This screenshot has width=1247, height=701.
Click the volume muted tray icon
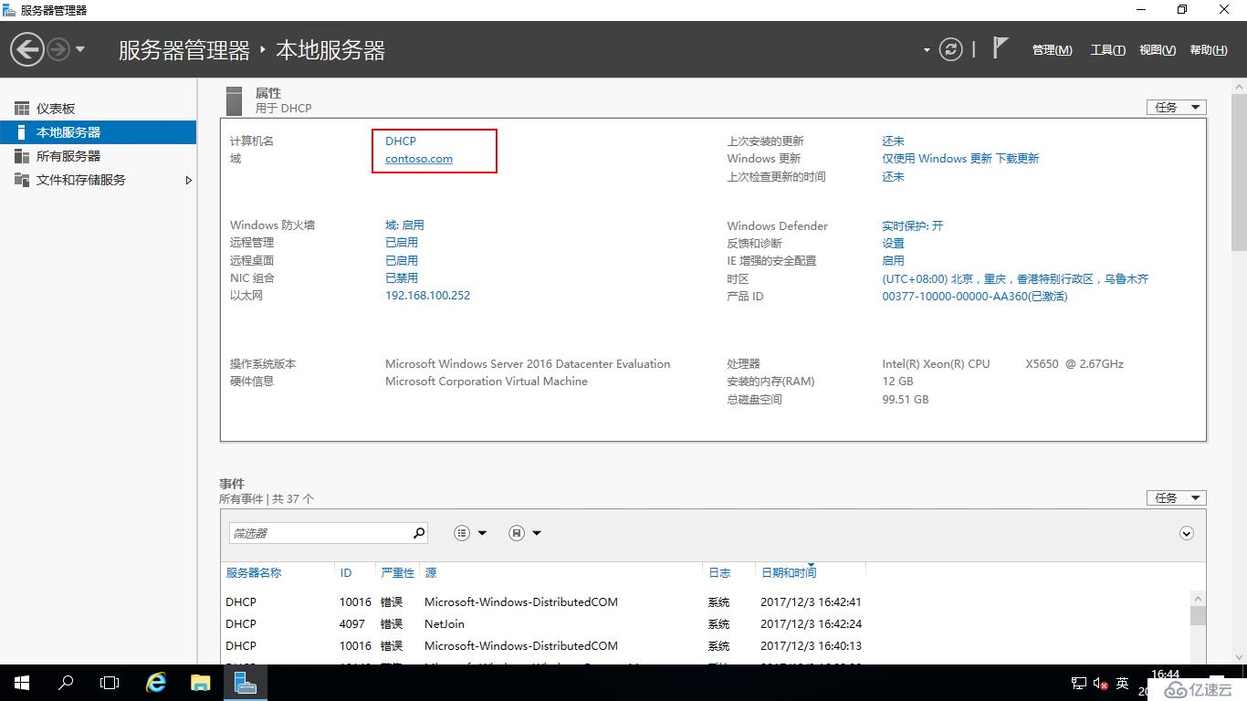(x=1101, y=683)
